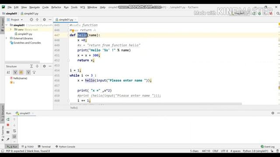Click vertical Project tool window stripe button
This screenshot has width=280, height=157.
[3, 25]
